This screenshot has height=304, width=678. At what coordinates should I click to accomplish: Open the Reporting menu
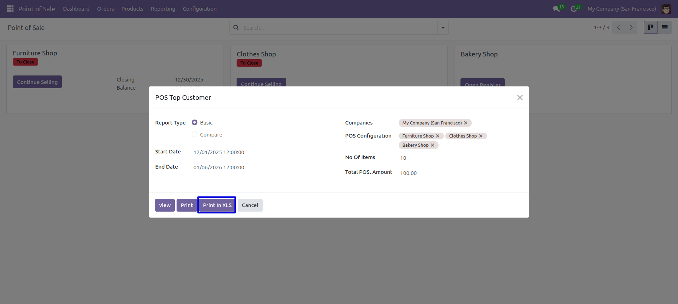point(163,9)
